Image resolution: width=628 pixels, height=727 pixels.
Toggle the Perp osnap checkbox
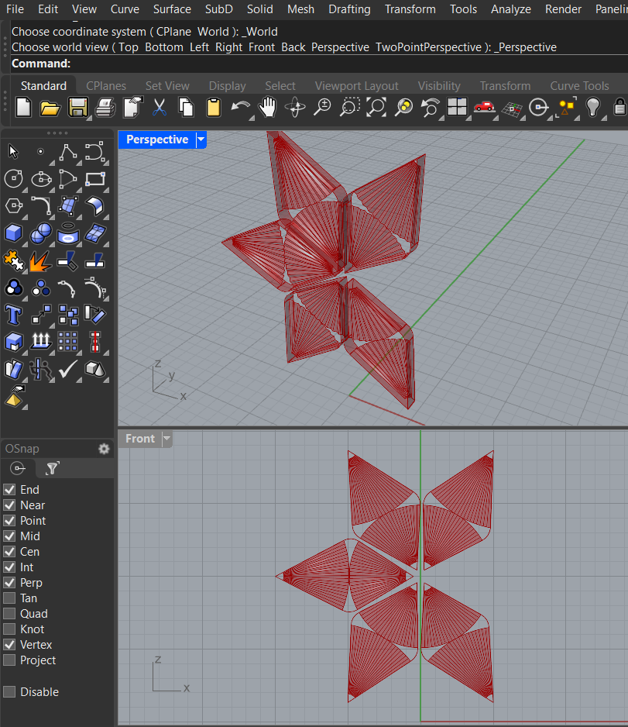click(x=9, y=583)
